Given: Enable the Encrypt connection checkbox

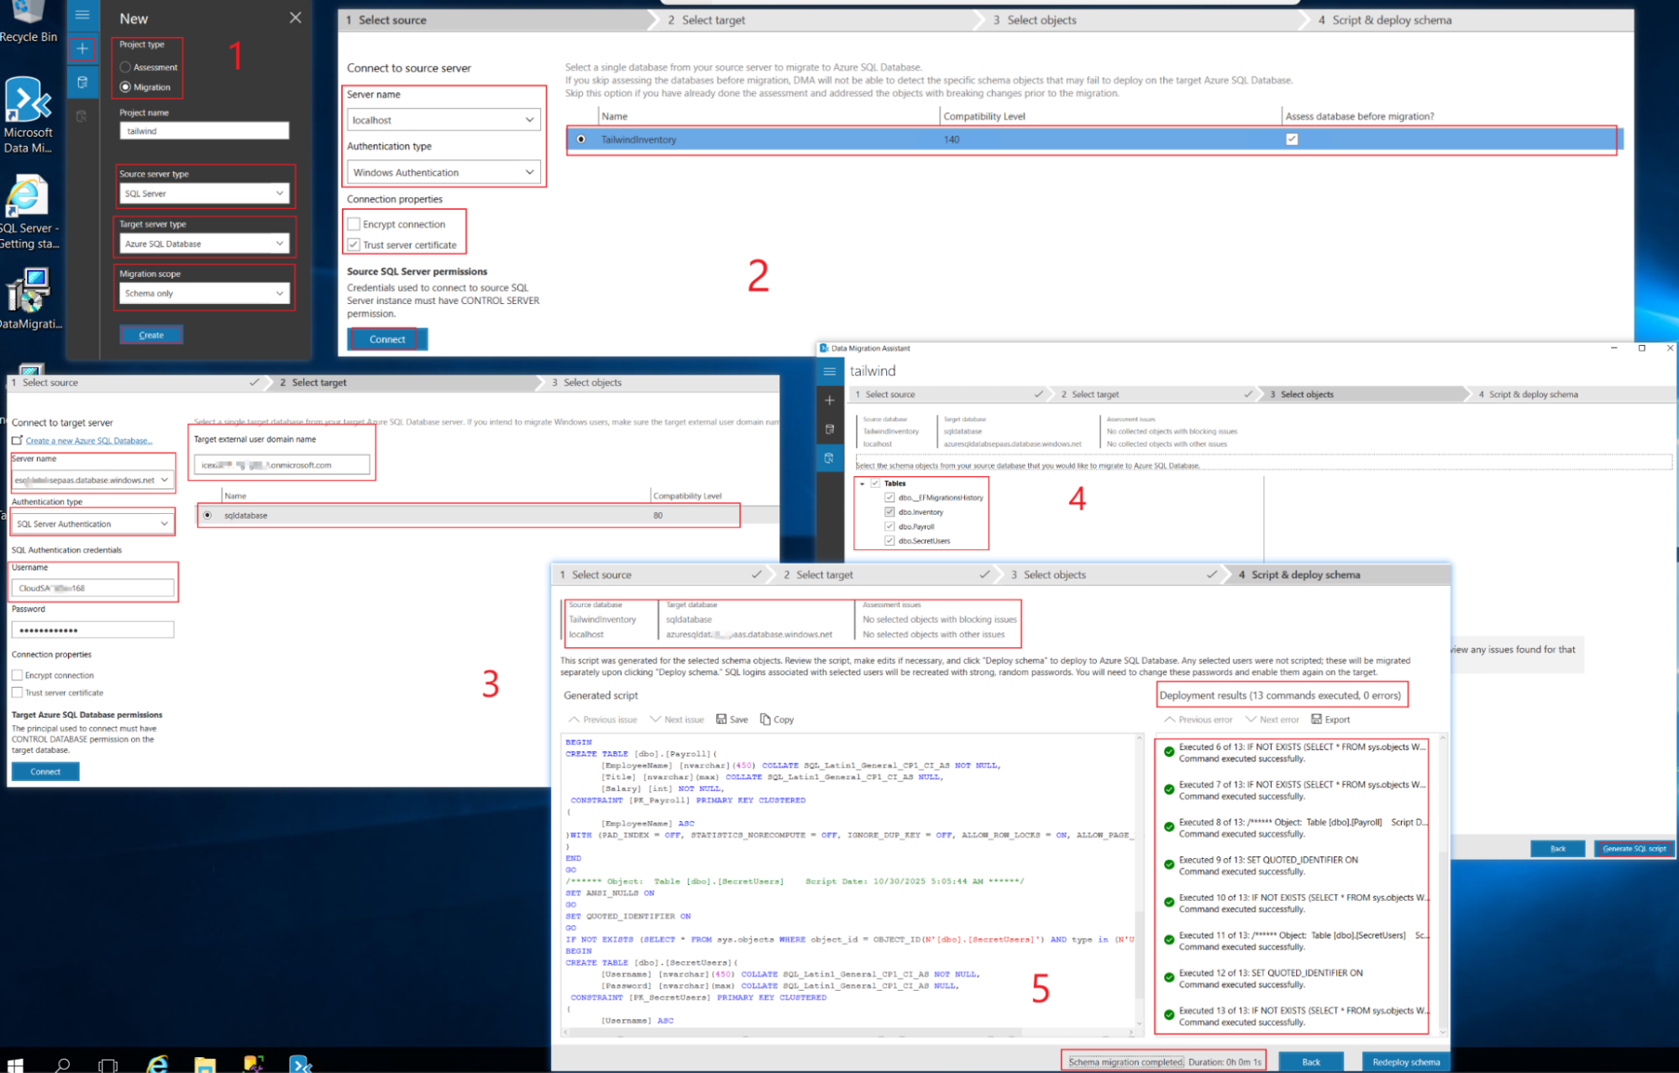Looking at the screenshot, I should pos(354,224).
